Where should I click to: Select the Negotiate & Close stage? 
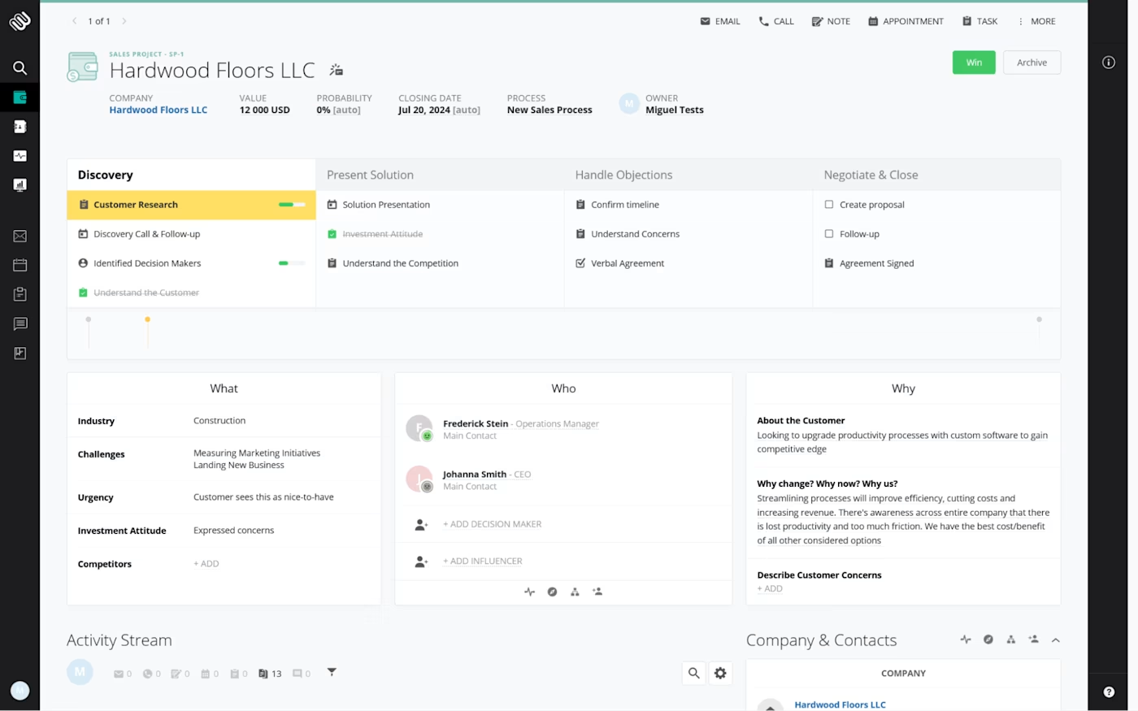(936, 175)
